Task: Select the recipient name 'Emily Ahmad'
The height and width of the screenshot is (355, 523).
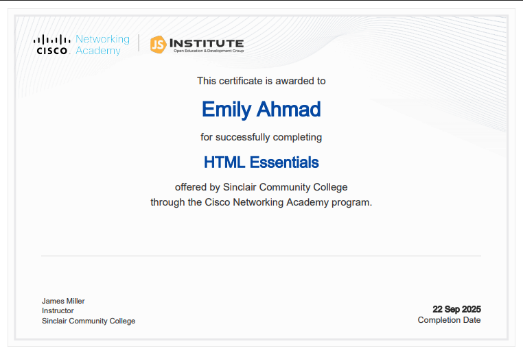Action: click(261, 109)
